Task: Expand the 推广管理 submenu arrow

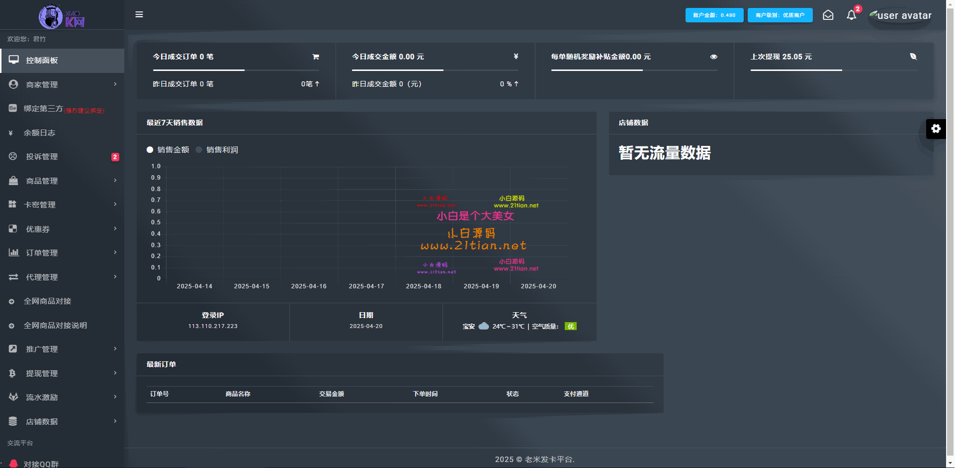Action: point(115,348)
